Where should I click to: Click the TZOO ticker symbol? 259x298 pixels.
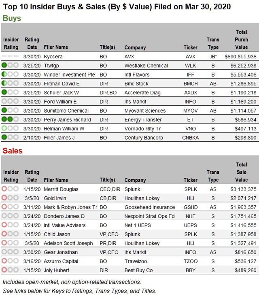tap(191, 261)
